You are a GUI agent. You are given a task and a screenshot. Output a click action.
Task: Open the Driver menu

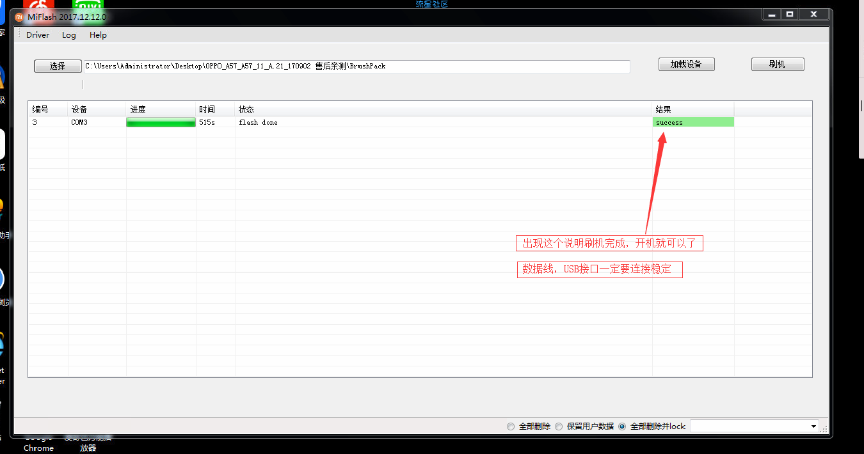(x=38, y=35)
